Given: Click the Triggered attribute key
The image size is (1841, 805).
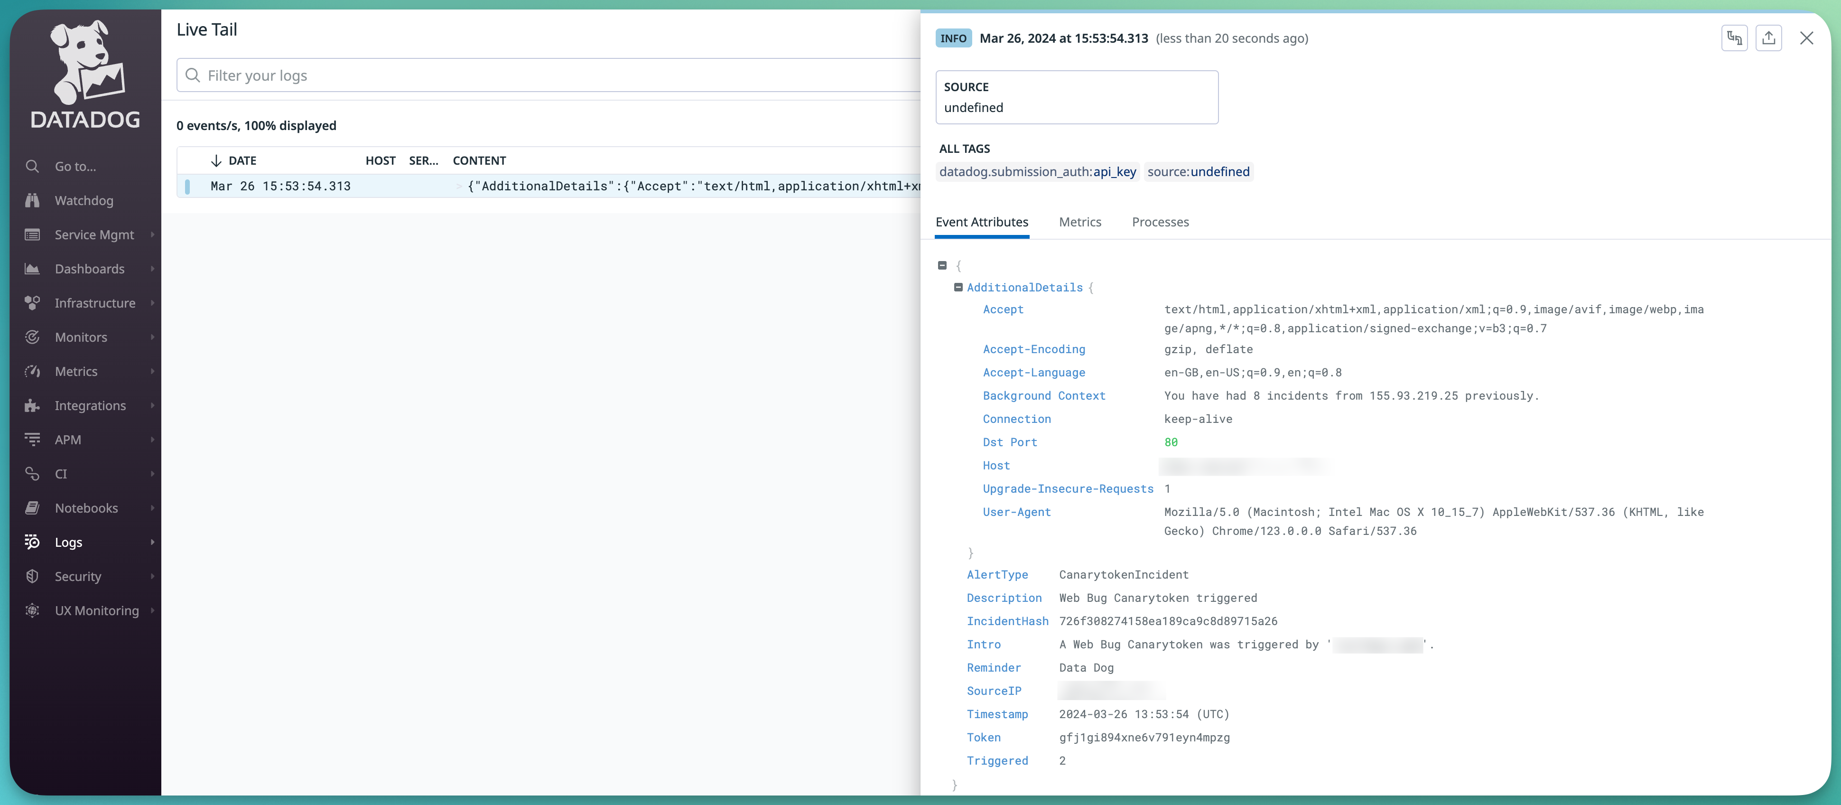Looking at the screenshot, I should [x=997, y=761].
